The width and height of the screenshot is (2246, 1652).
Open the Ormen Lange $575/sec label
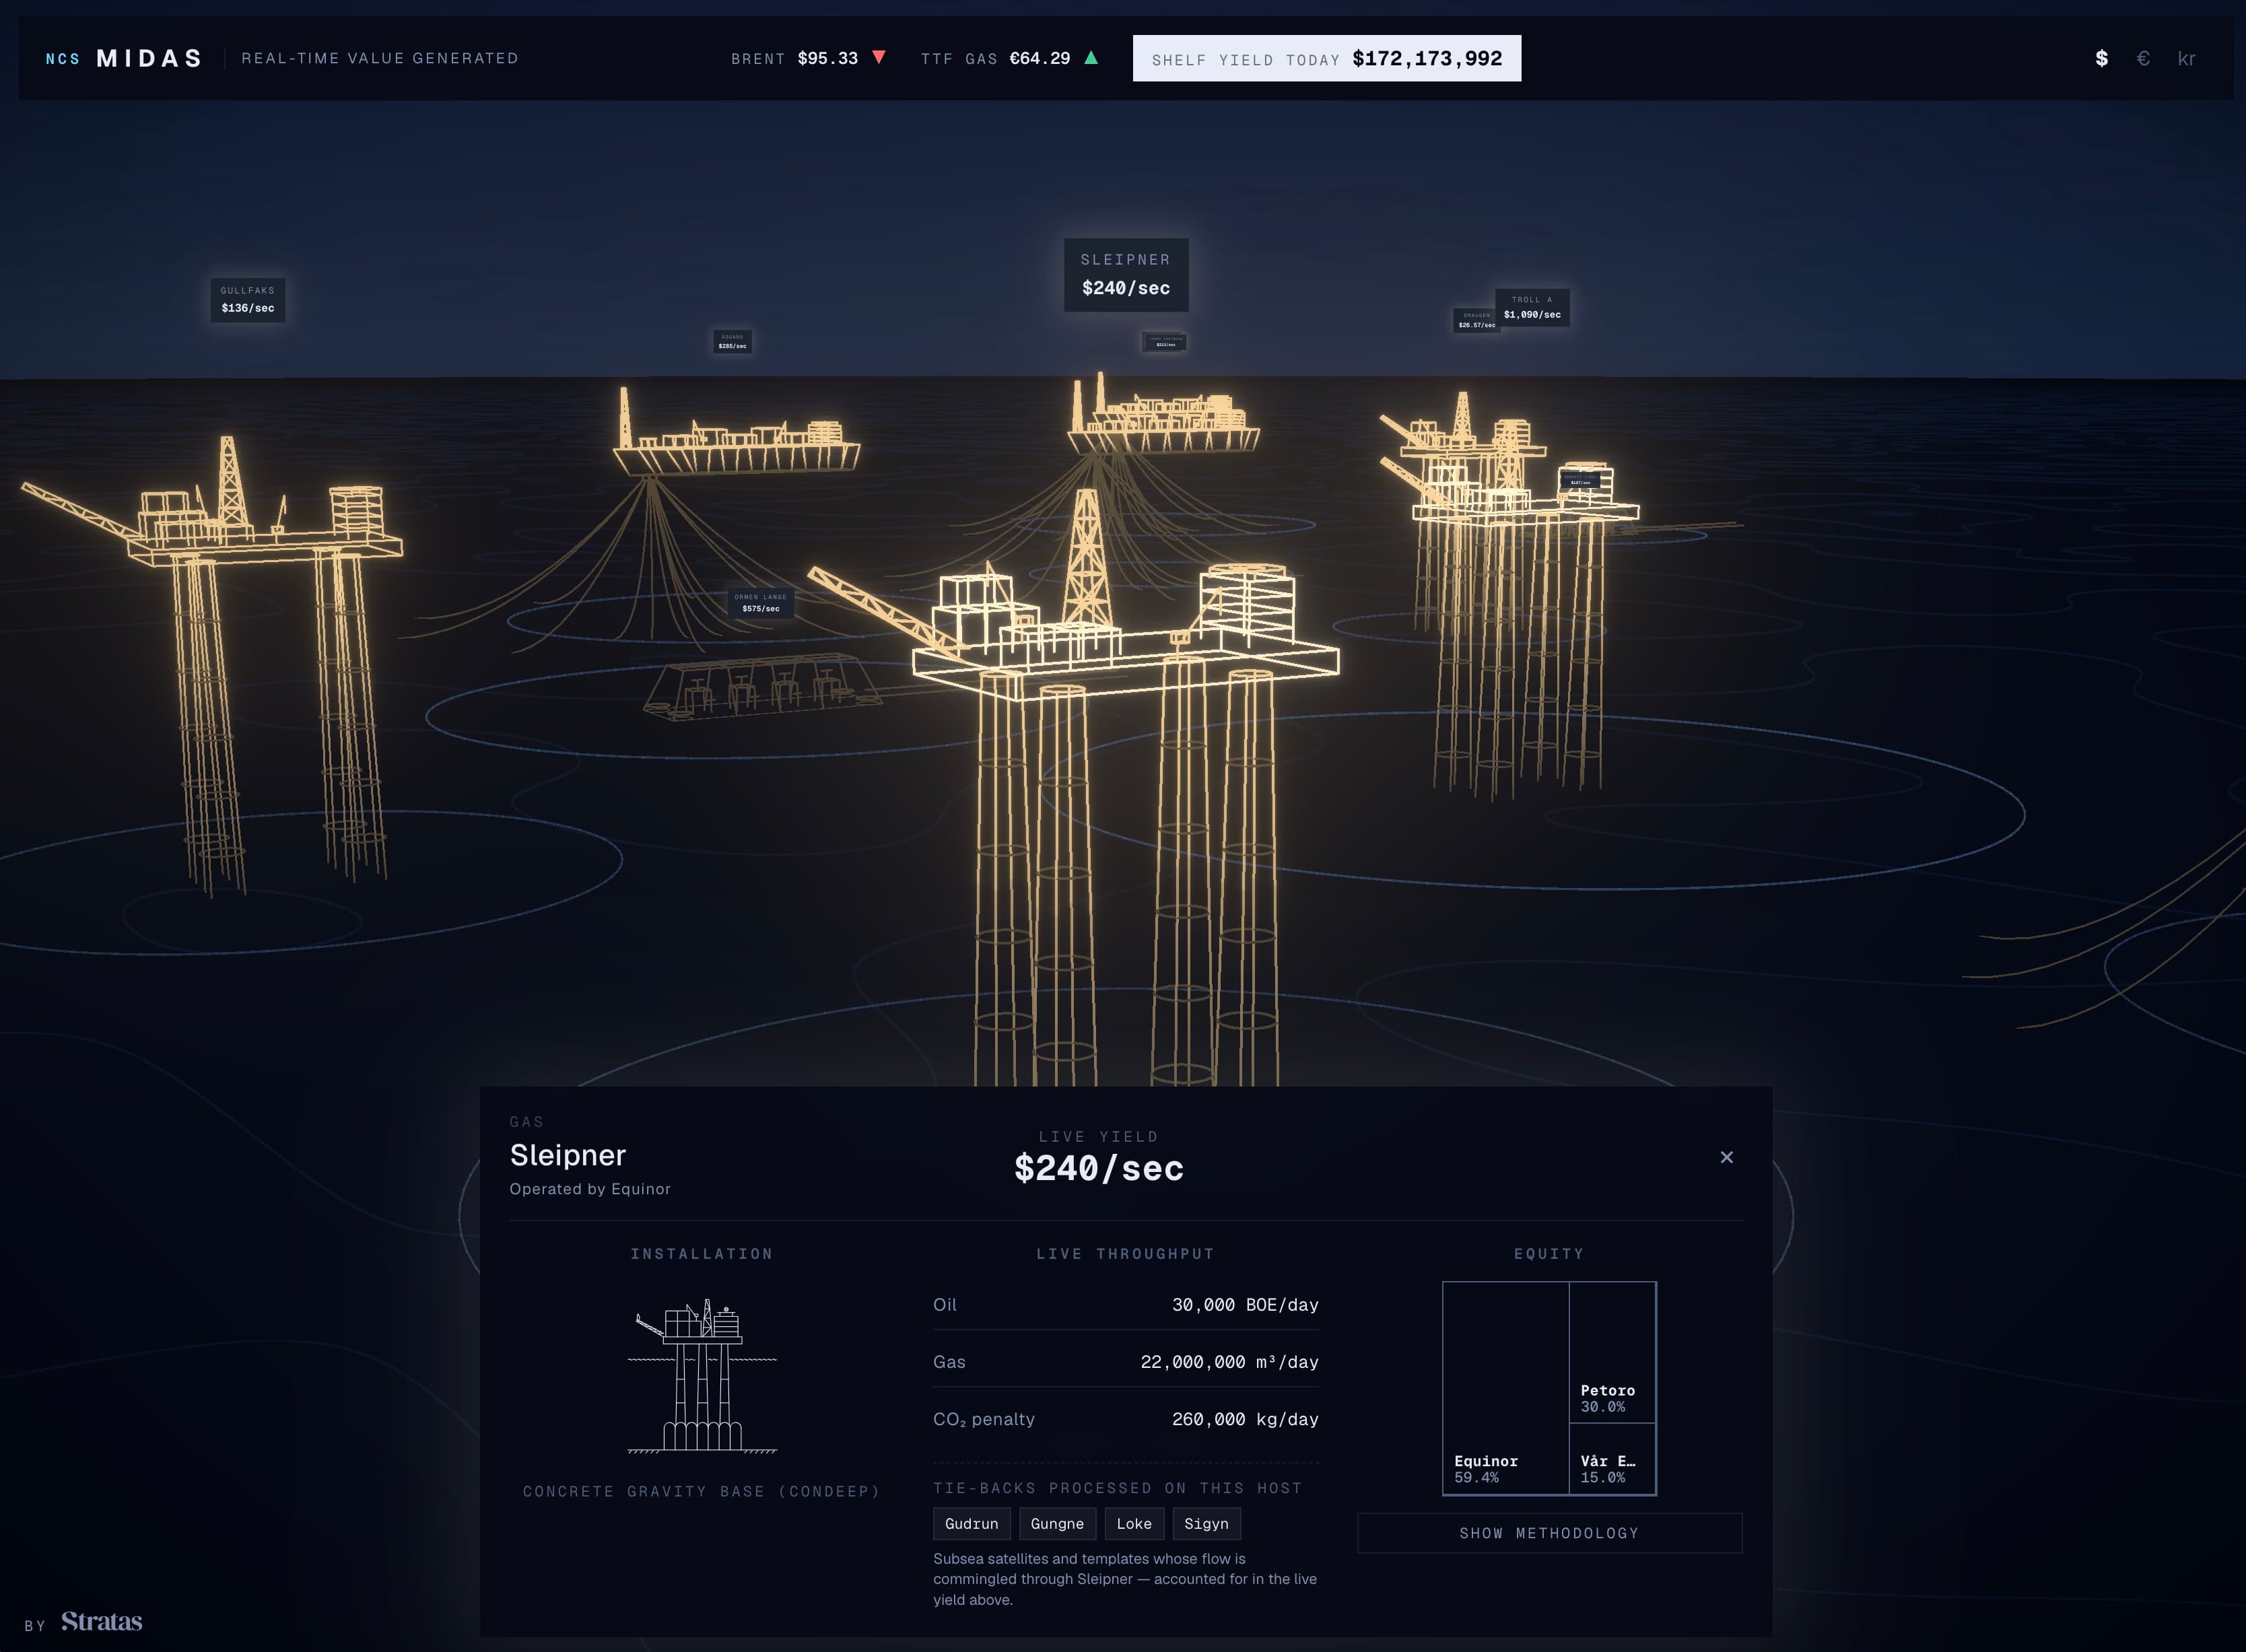click(761, 603)
